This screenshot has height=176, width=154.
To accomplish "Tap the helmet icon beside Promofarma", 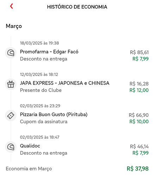I will [11, 53].
